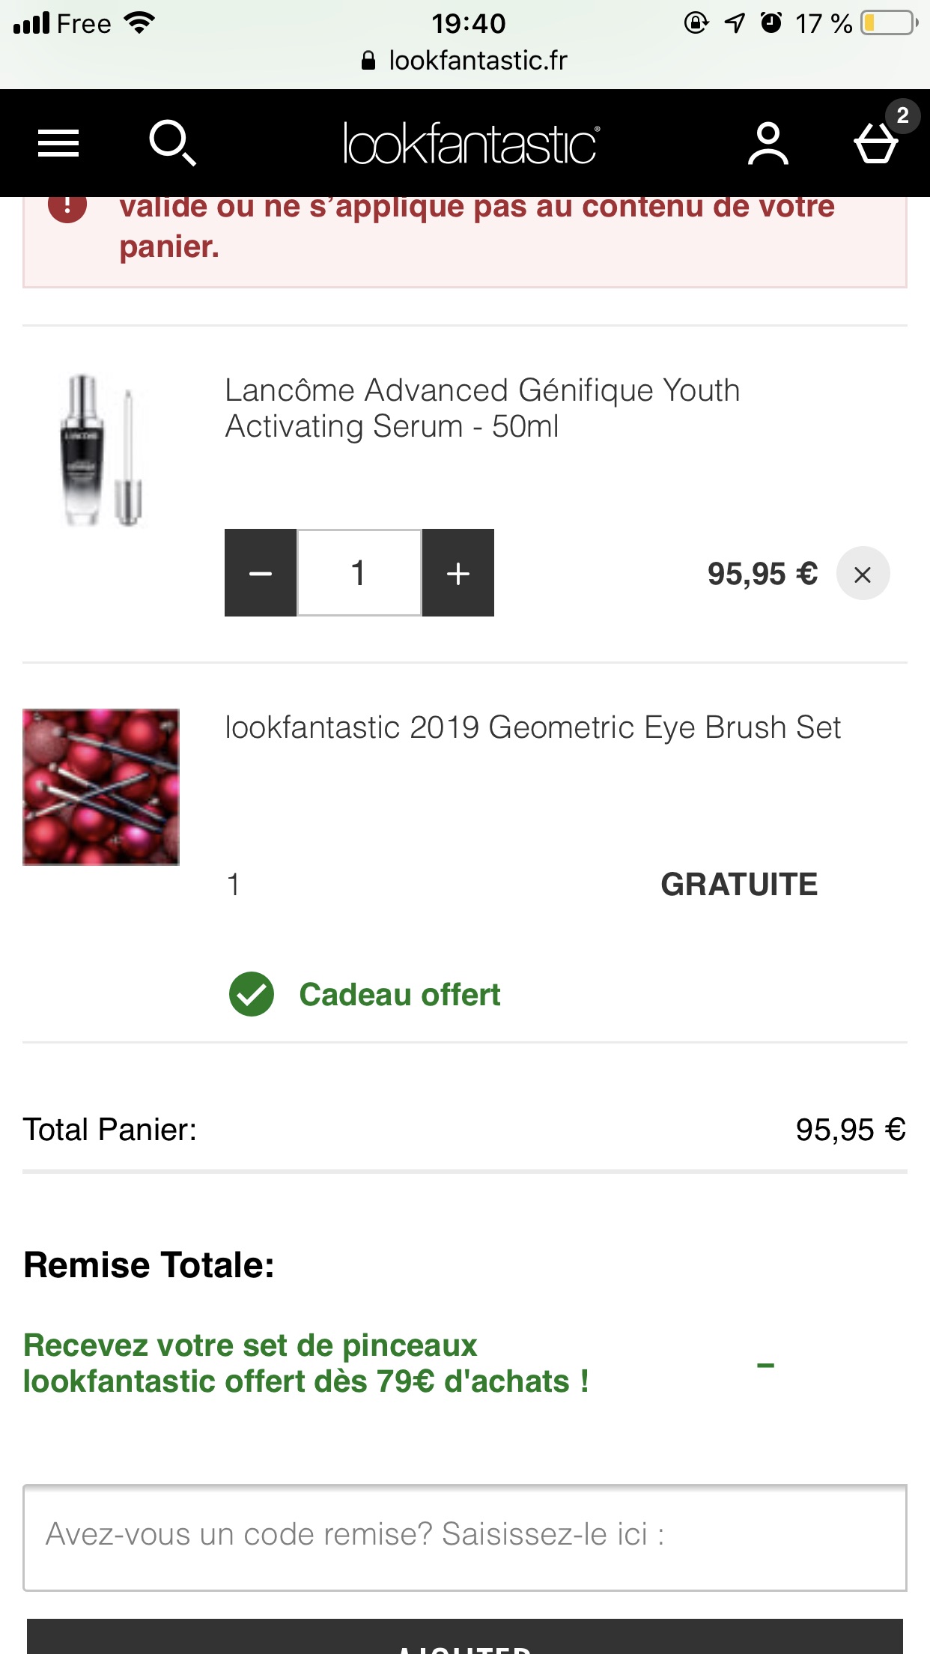Decrease Lancôme serum quantity with minus
This screenshot has width=930, height=1654.
(261, 573)
